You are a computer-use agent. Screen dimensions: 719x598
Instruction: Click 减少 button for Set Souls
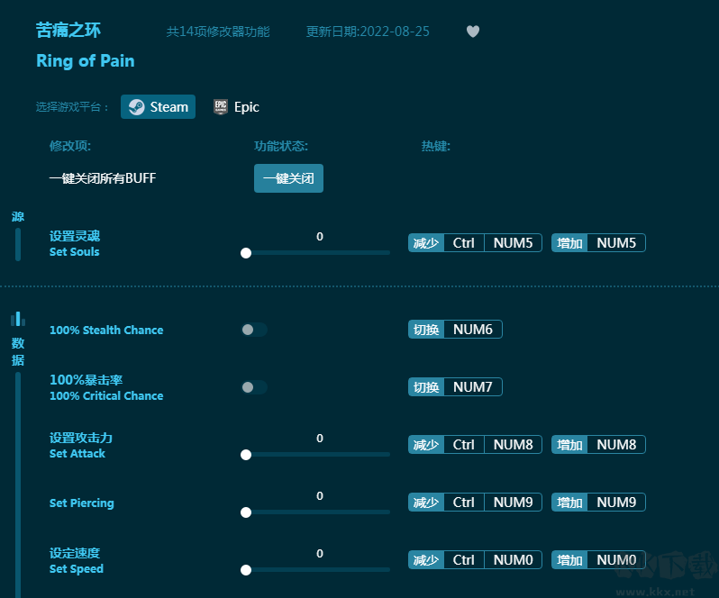click(x=426, y=243)
